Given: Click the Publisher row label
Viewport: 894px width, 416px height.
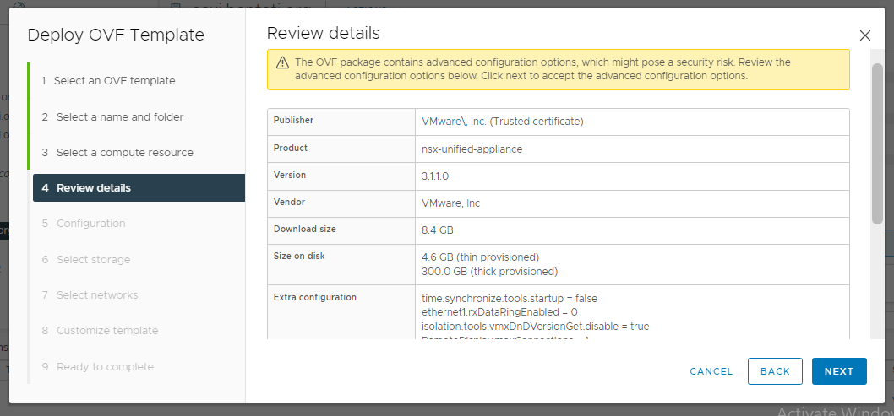Looking at the screenshot, I should 293,121.
